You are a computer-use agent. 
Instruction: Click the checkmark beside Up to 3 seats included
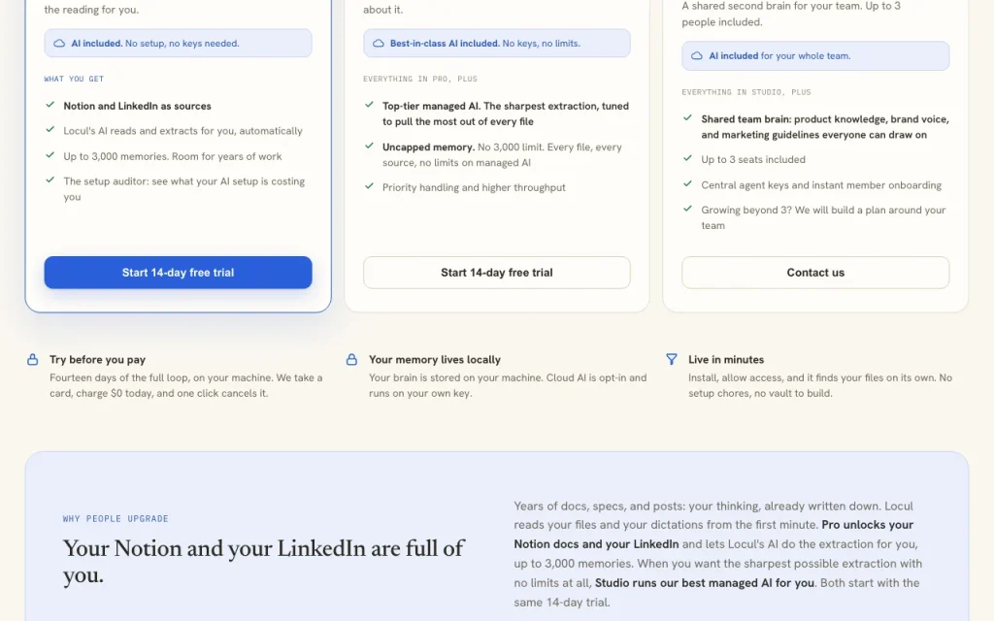click(x=687, y=158)
